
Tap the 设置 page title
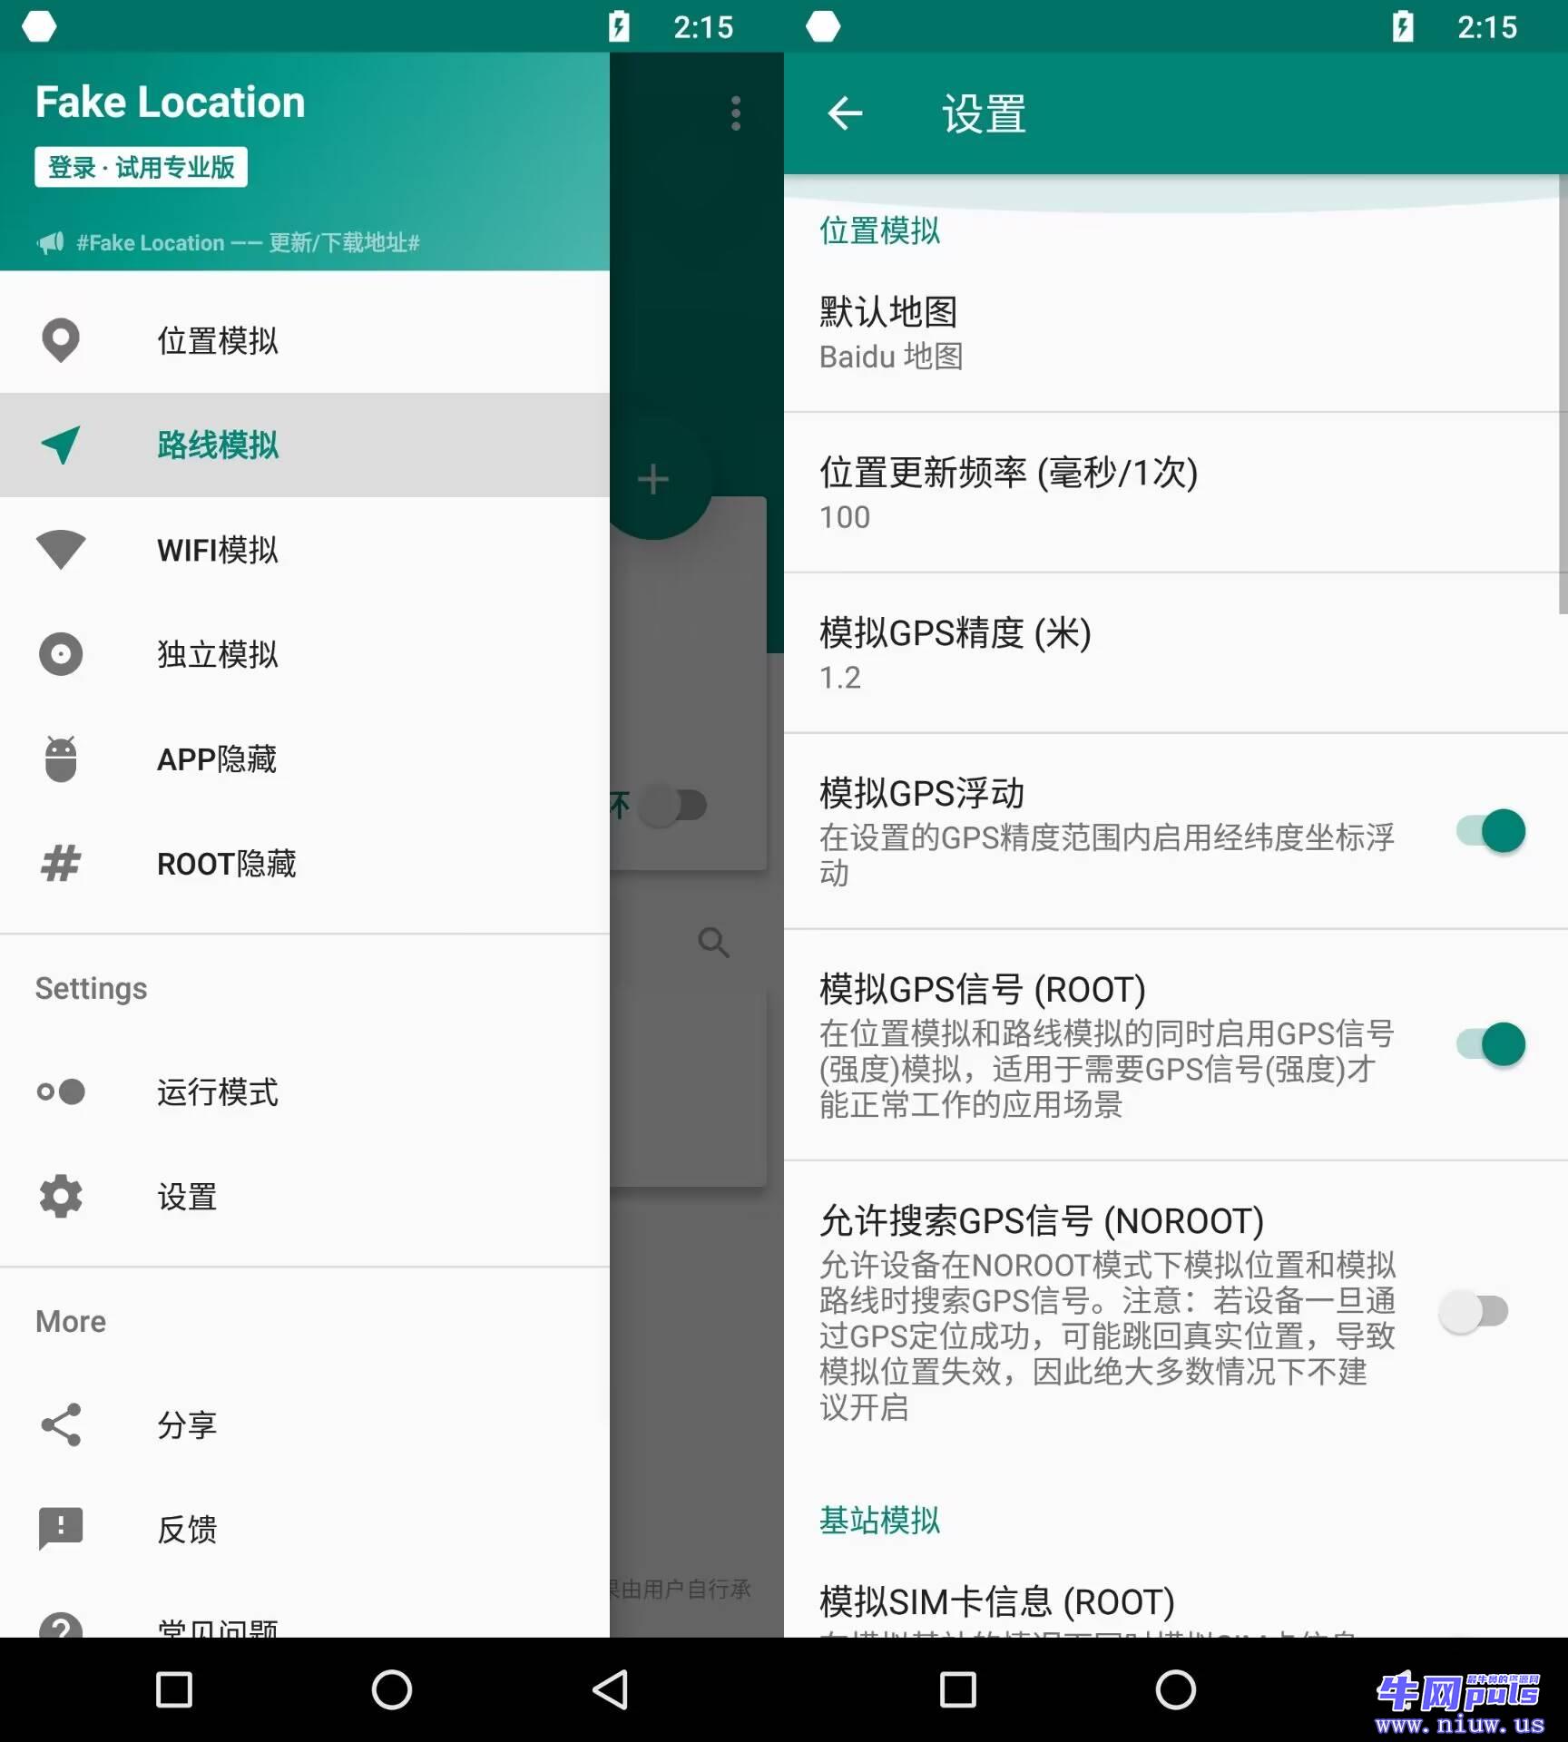[x=985, y=114]
